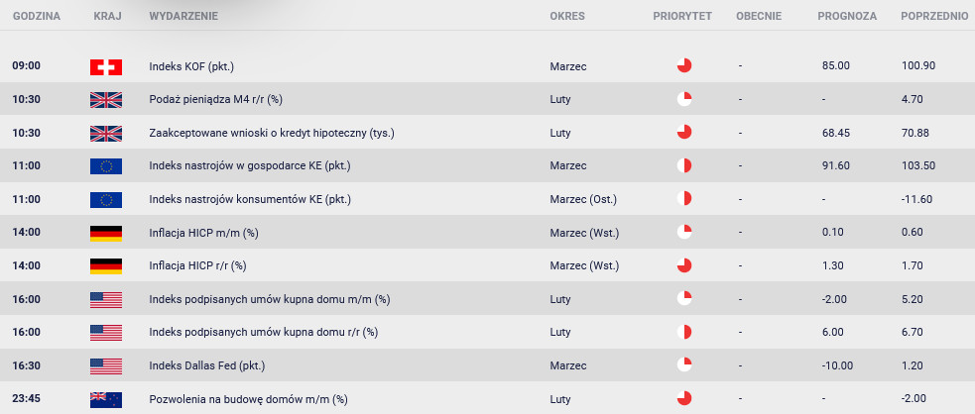Click the US flag beside Indeks Dallas Fed
Screen dimensions: 975x414
point(106,366)
